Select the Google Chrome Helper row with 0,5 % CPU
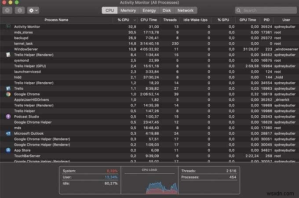The height and width of the screenshot is (198, 299). (149, 122)
